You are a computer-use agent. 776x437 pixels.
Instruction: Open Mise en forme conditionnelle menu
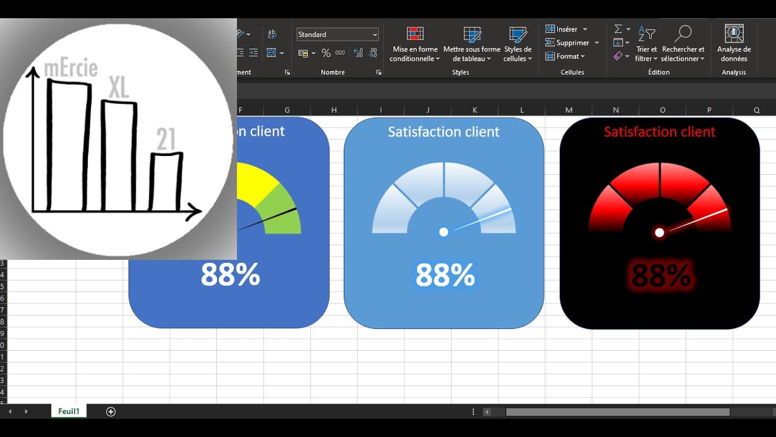tap(415, 44)
